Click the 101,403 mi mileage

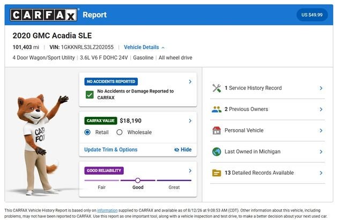26,48
